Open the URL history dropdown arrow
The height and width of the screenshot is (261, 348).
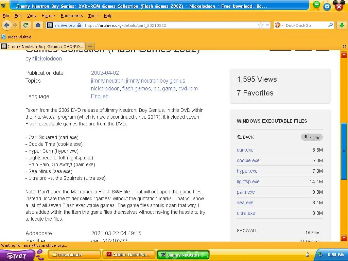point(267,25)
